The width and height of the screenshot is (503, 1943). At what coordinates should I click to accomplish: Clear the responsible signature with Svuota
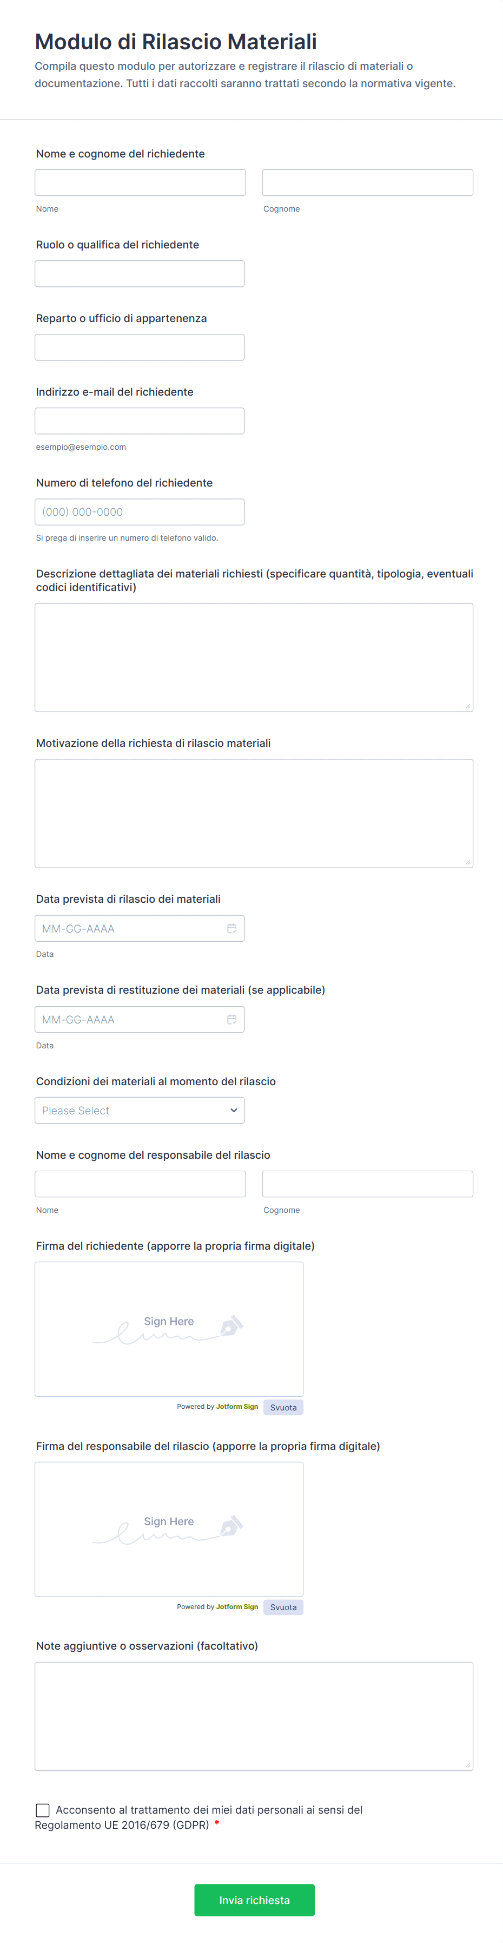283,1607
